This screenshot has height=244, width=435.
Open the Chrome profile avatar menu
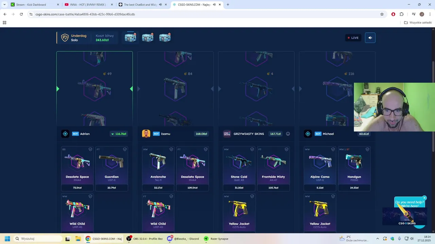pyautogui.click(x=422, y=14)
